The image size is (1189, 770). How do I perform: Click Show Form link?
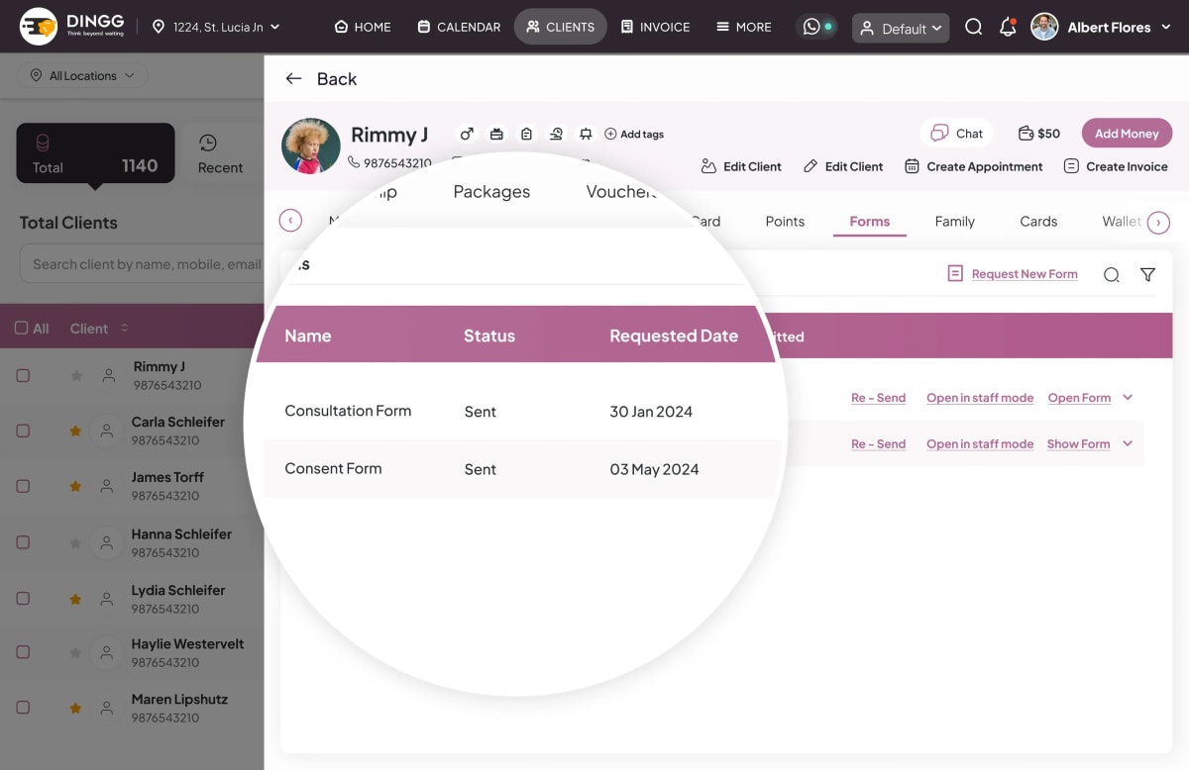click(x=1078, y=444)
